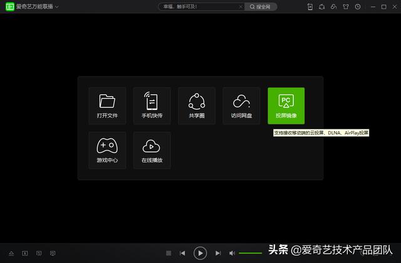
Task: Mute audio with the speaker icon
Action: (x=232, y=253)
